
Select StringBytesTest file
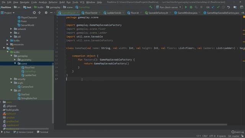29,98
